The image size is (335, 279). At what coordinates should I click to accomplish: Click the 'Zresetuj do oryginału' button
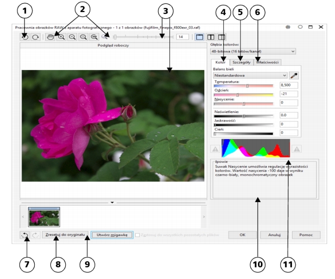tap(65, 235)
